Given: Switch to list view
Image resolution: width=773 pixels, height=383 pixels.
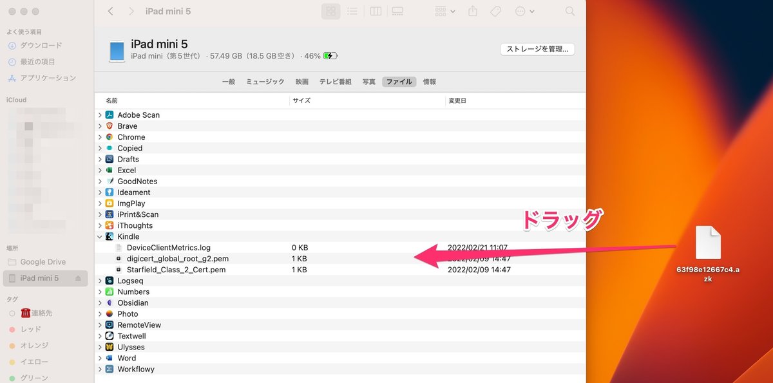Looking at the screenshot, I should point(352,12).
